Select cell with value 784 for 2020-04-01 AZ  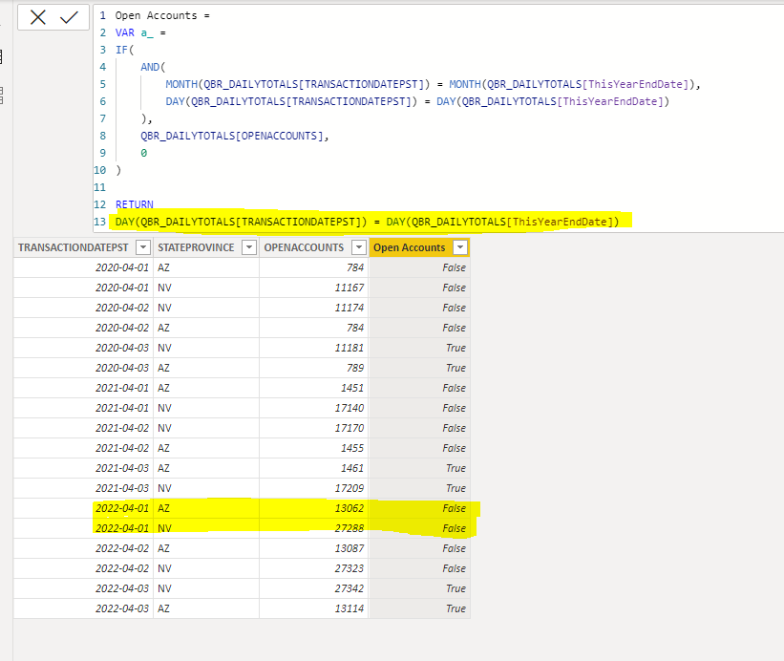tap(314, 267)
